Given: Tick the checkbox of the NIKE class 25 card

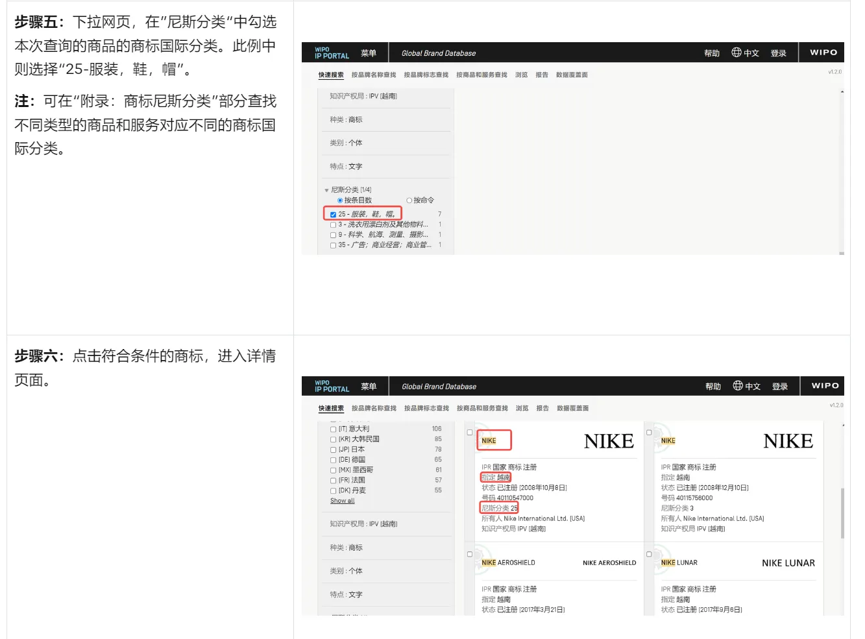Looking at the screenshot, I should click(x=470, y=432).
